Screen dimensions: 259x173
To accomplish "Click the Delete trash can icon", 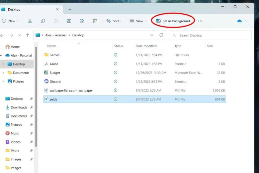I will (95, 21).
